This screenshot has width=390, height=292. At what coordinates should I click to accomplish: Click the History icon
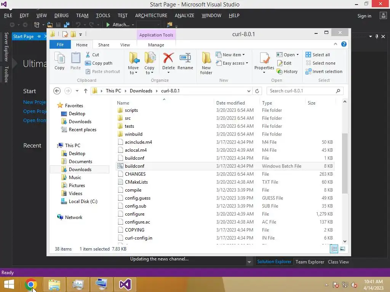tap(280, 71)
